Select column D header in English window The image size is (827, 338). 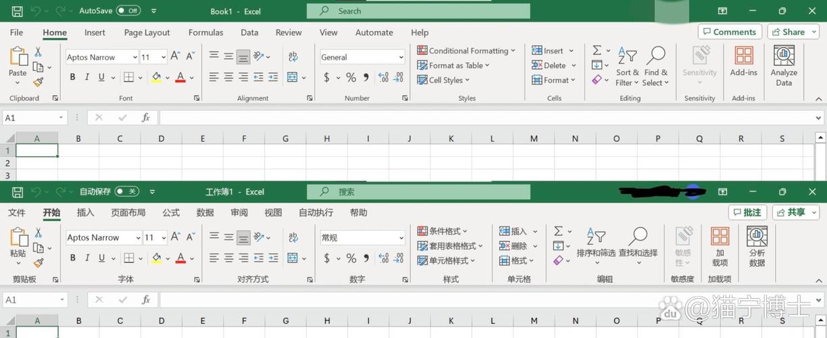coord(161,139)
